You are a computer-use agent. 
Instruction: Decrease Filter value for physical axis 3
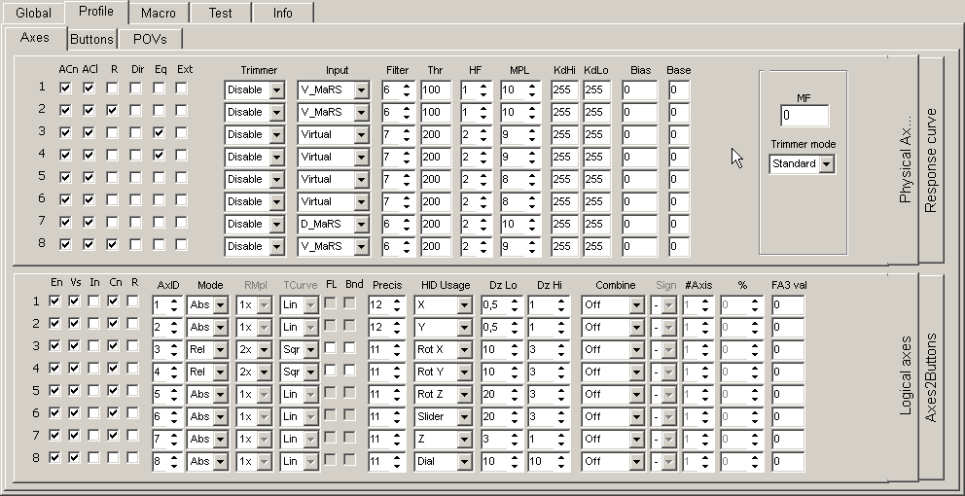407,138
